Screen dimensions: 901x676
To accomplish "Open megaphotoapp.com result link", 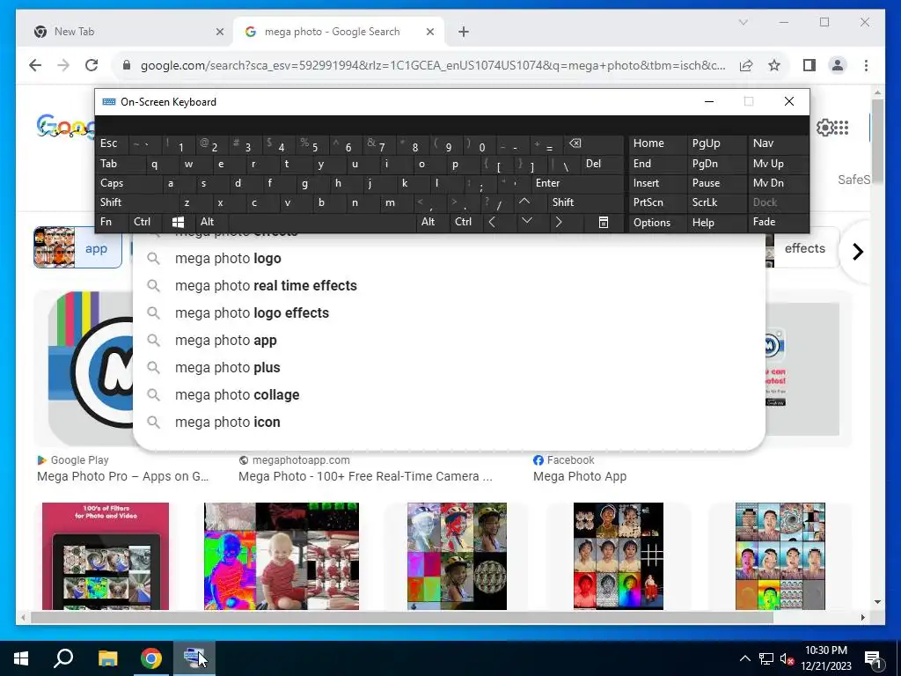I will tap(365, 468).
